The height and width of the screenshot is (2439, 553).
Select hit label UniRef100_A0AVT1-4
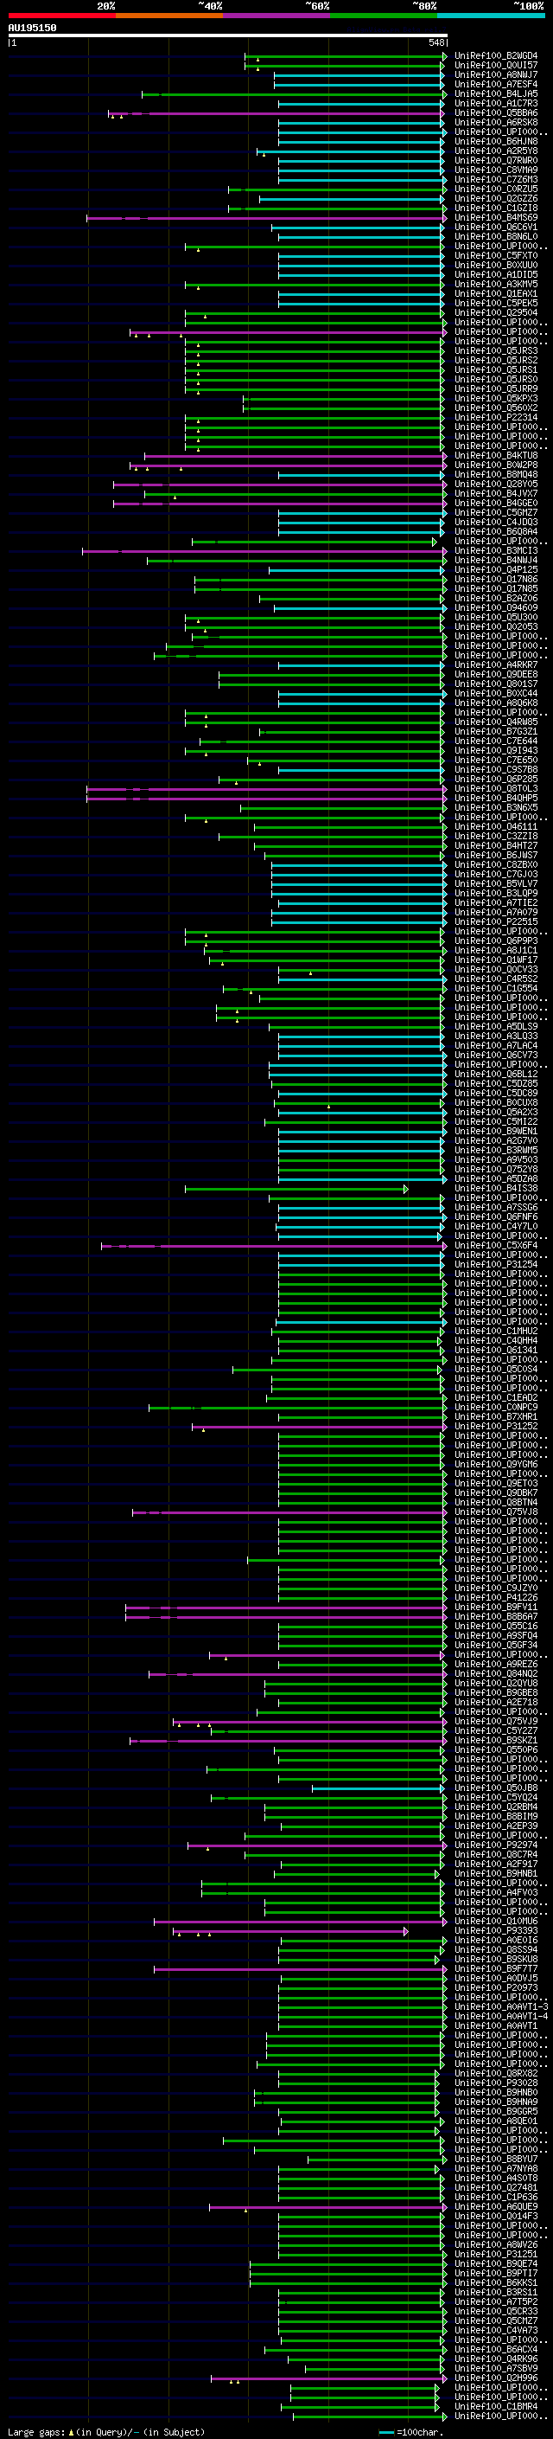[x=501, y=2017]
